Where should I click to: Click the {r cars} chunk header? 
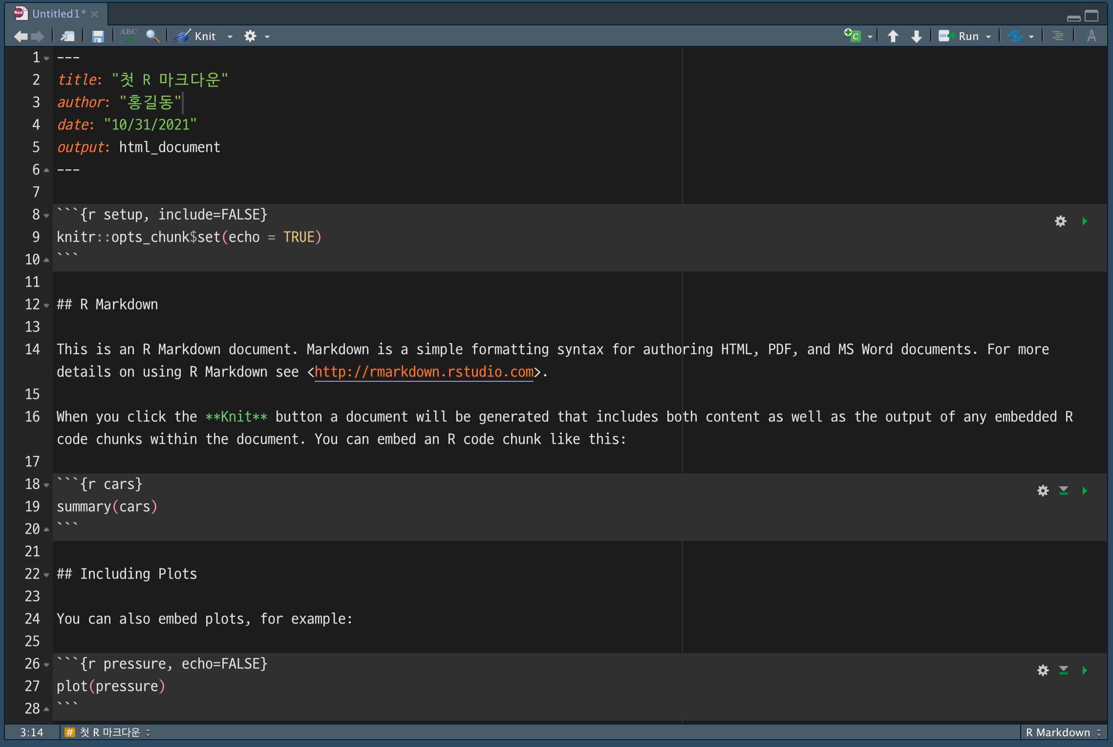(100, 484)
